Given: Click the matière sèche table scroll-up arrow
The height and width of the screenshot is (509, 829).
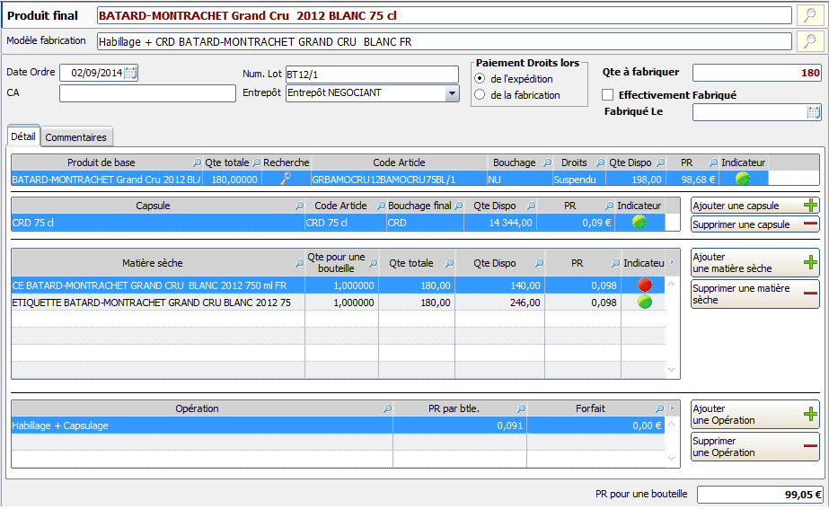Looking at the screenshot, I should (x=672, y=284).
